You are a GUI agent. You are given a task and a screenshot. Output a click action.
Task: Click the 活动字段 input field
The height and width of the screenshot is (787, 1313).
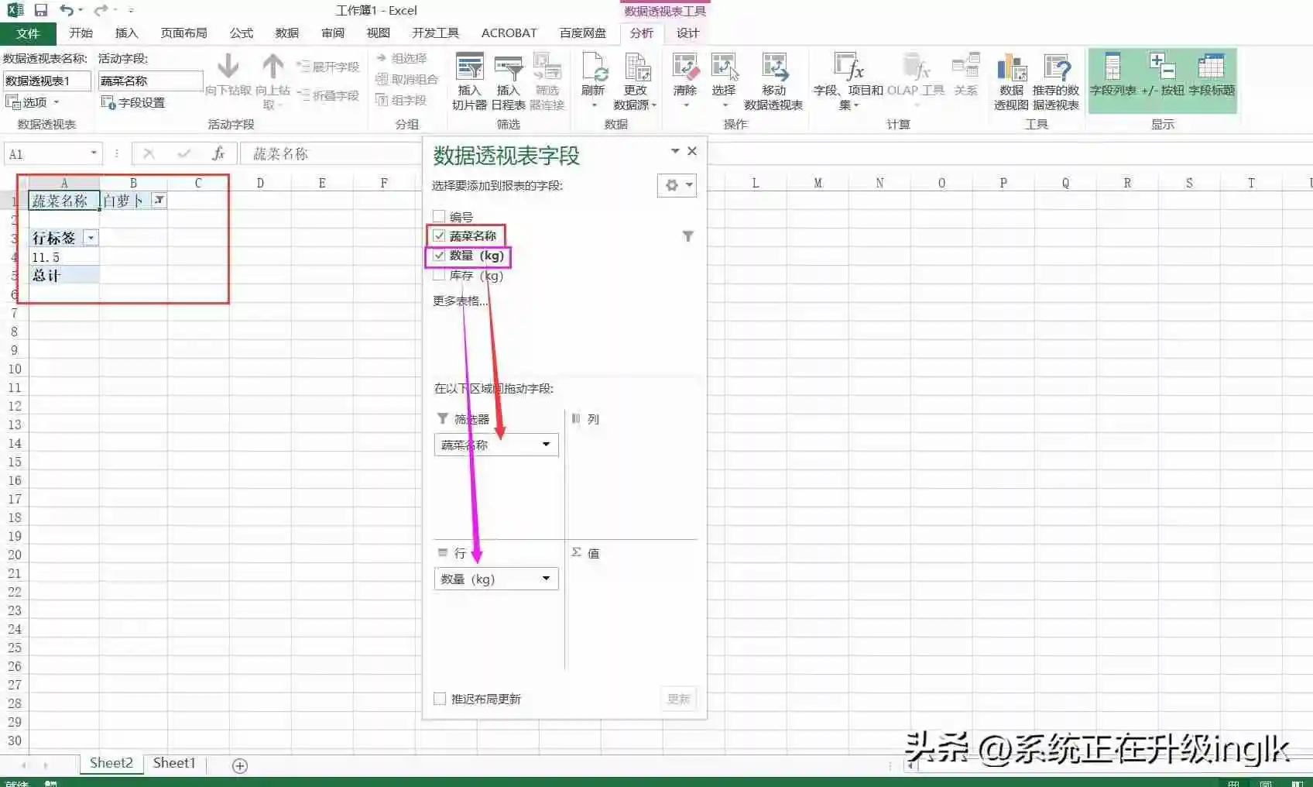tap(150, 81)
